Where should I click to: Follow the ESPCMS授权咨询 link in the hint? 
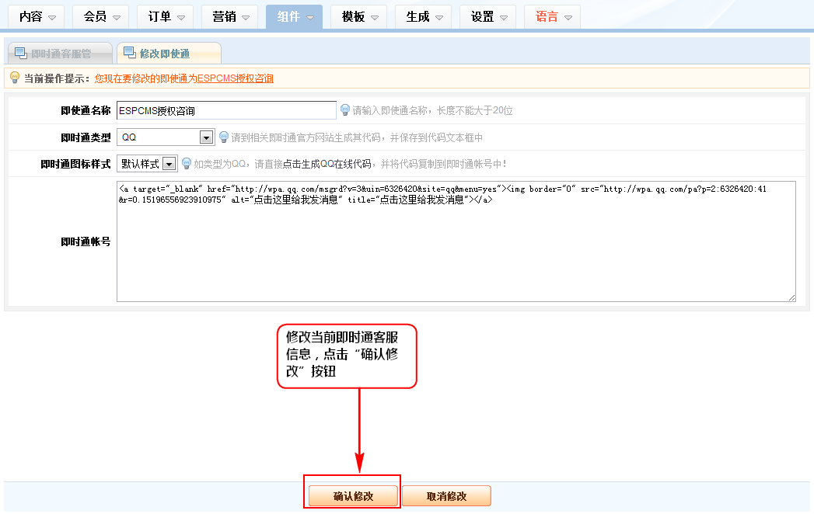pyautogui.click(x=236, y=78)
